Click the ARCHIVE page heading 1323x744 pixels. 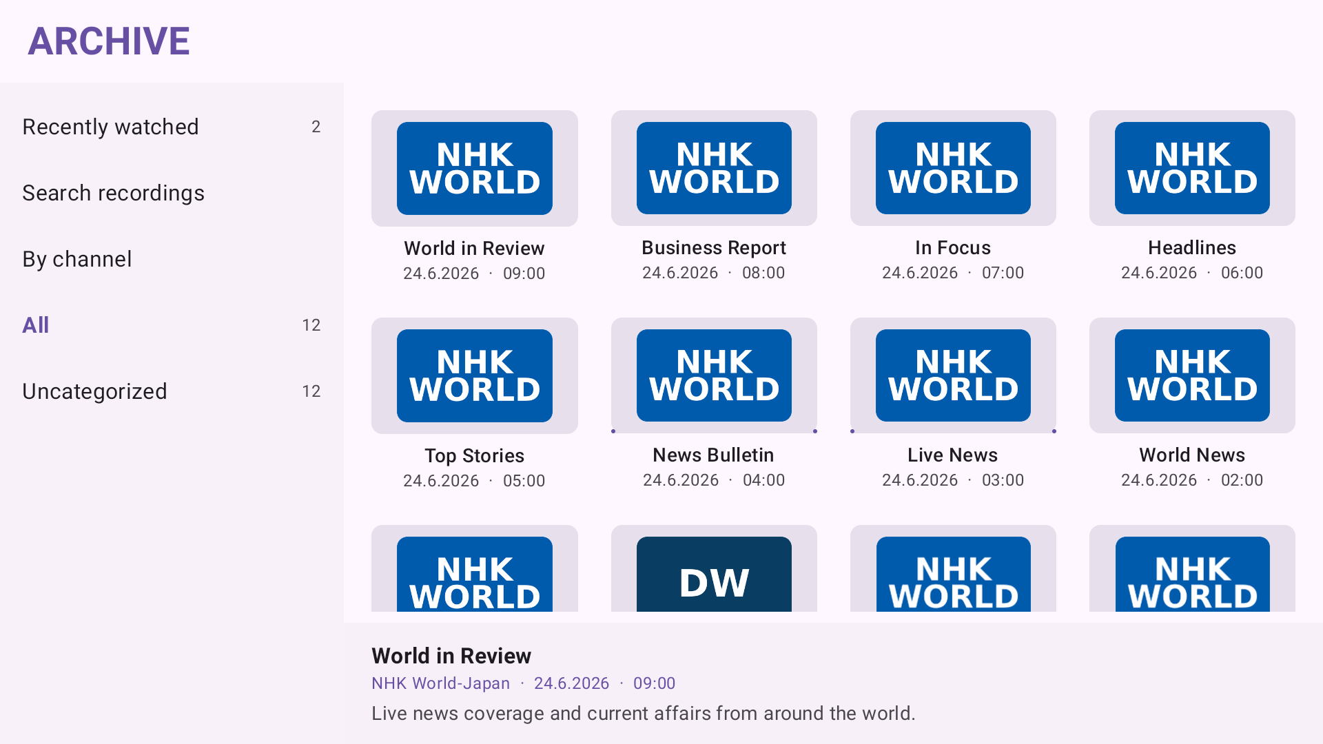coord(109,41)
